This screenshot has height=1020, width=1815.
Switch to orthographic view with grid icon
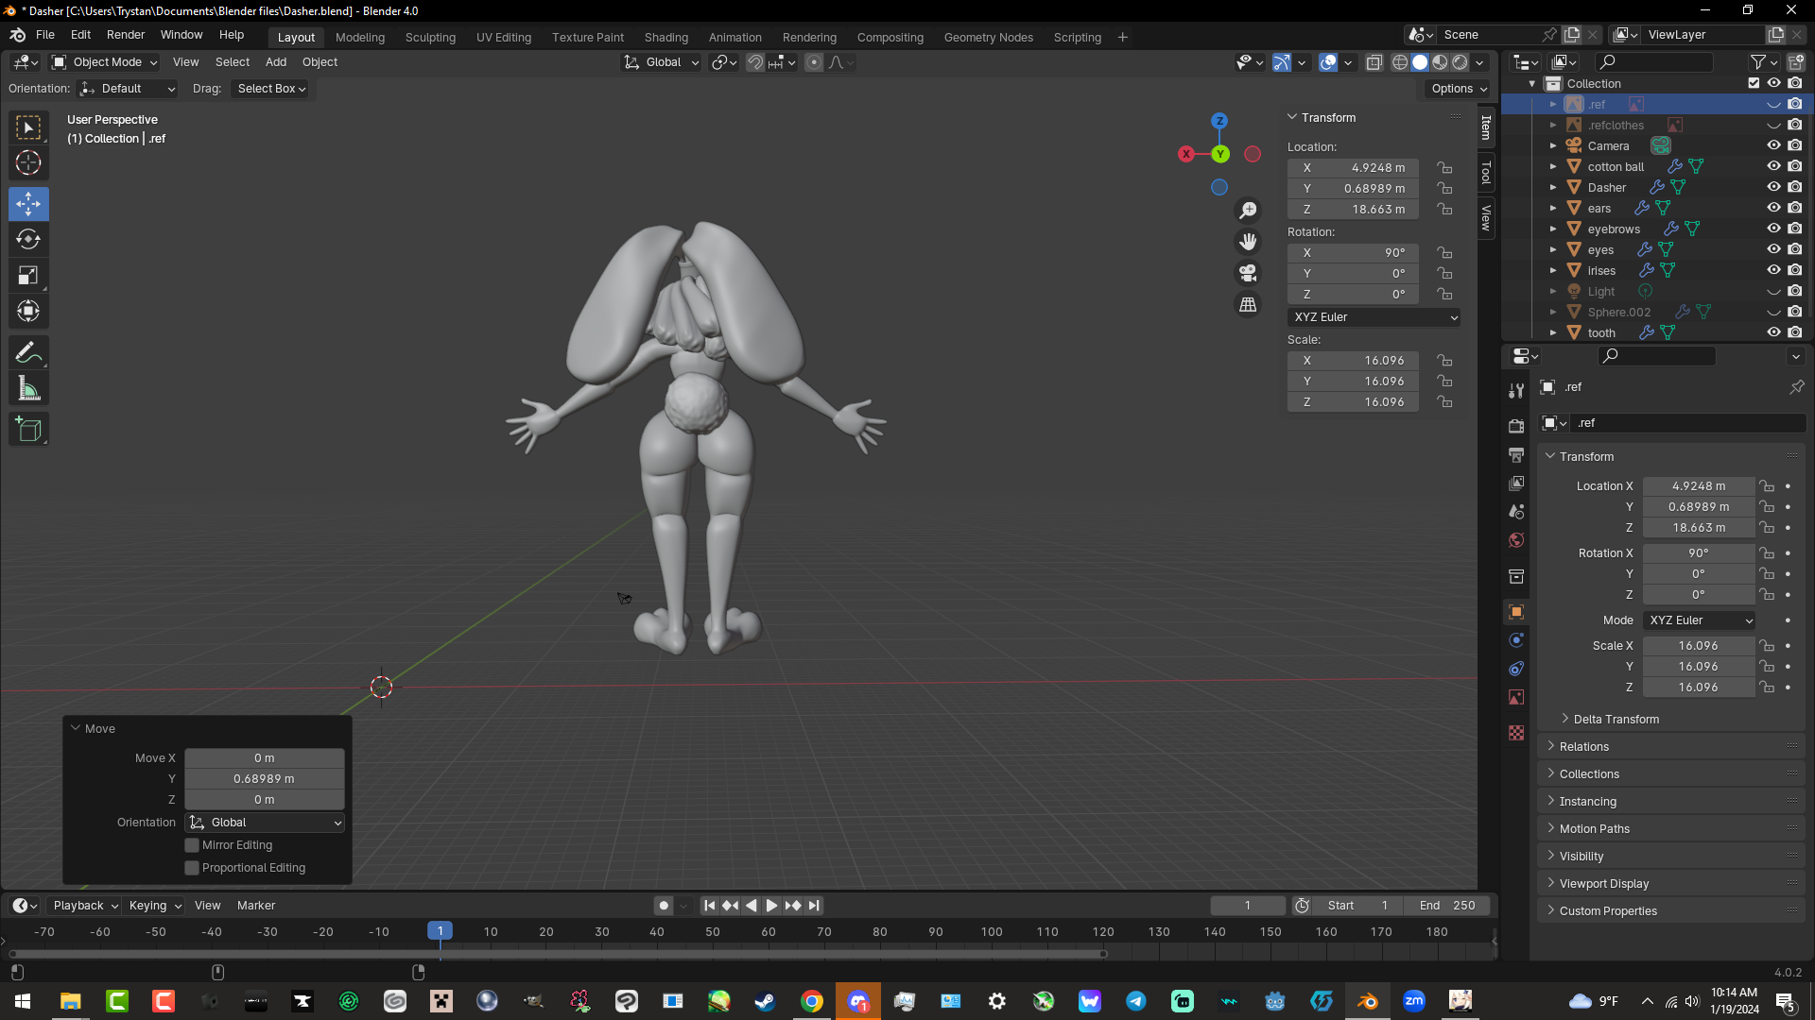click(1248, 305)
